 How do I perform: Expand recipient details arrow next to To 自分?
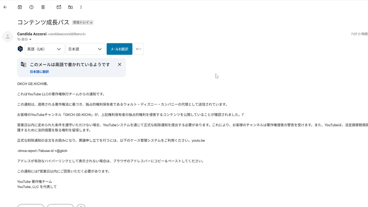[x=30, y=40]
